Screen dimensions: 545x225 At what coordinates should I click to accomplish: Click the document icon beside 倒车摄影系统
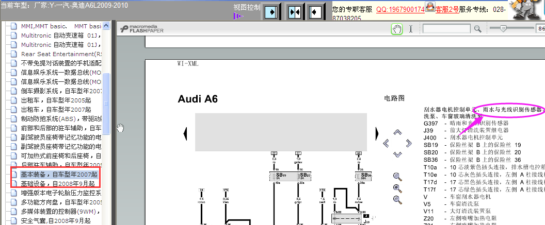(14, 91)
